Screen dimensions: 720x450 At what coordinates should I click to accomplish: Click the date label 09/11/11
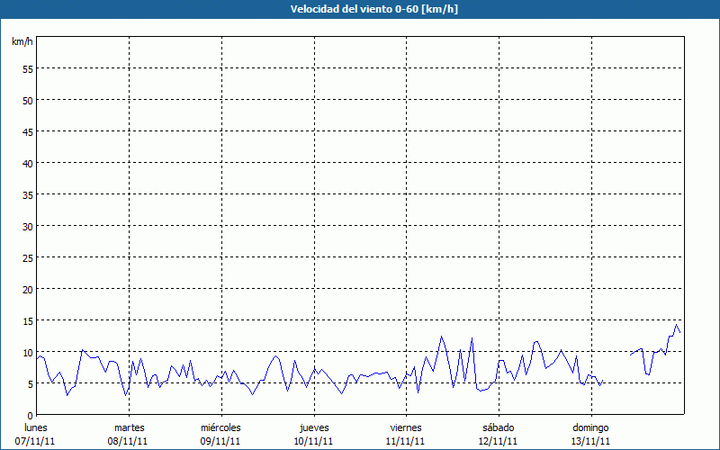220,441
